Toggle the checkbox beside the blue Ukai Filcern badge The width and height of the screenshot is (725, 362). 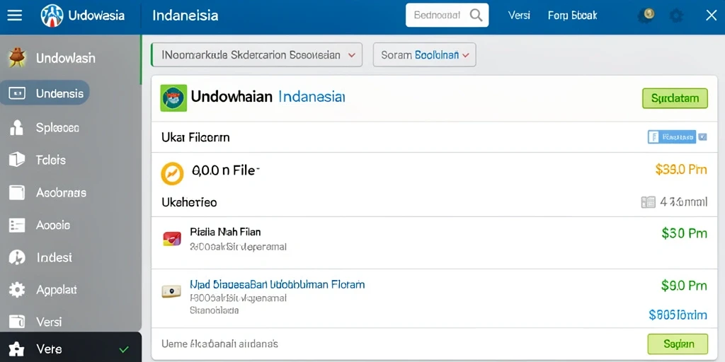[x=702, y=136]
